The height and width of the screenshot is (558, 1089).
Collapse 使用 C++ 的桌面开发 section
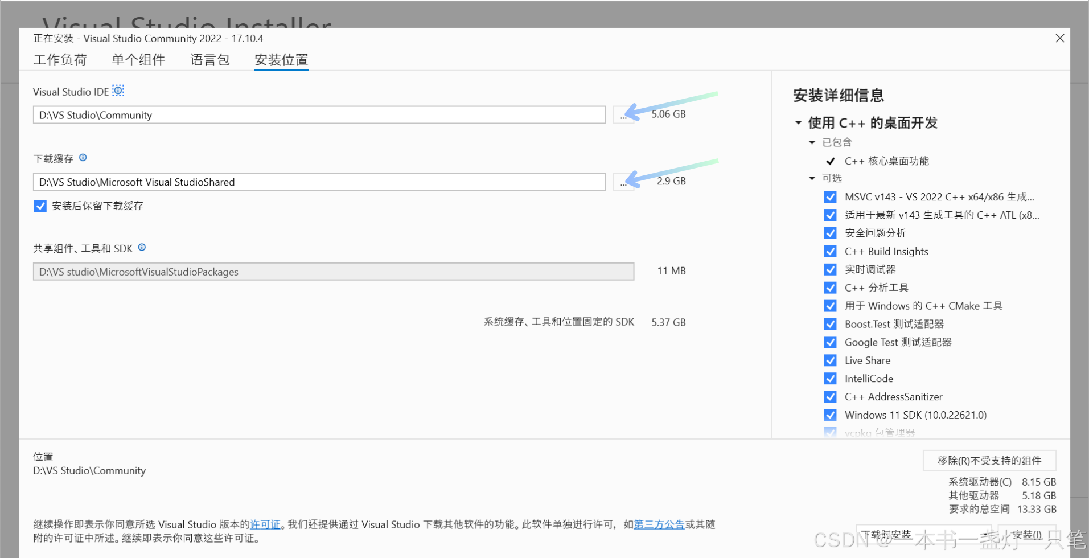click(x=798, y=123)
